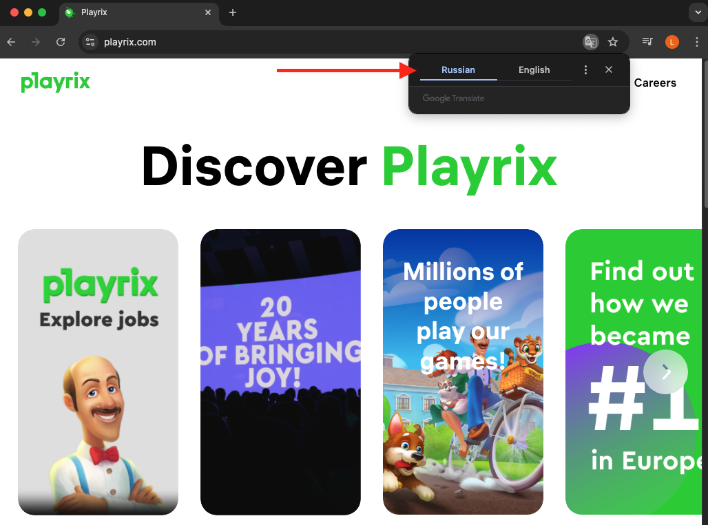Image resolution: width=708 pixels, height=525 pixels.
Task: Click the Google Translate label
Action: [453, 98]
